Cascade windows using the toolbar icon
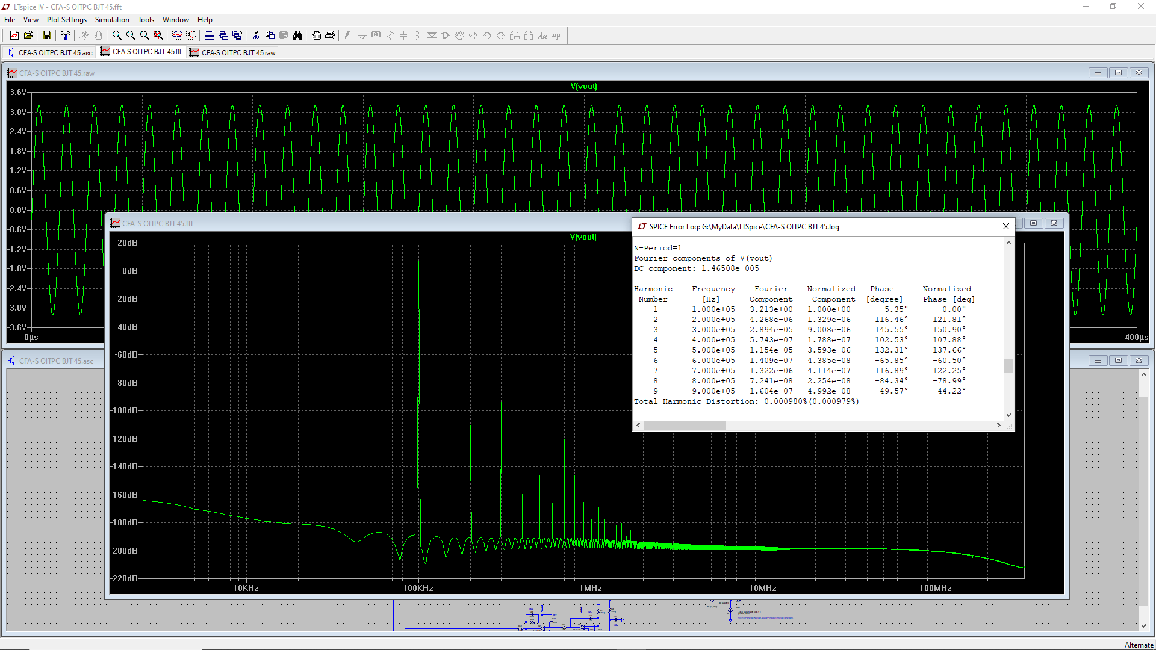Viewport: 1156px width, 650px height. 223,36
